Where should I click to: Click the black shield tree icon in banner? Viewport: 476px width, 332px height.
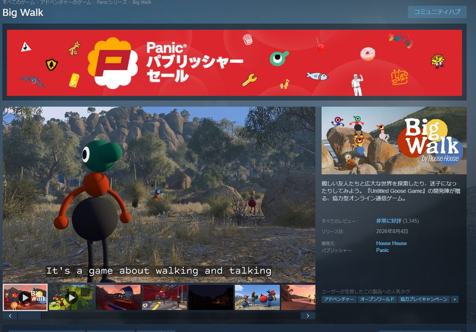click(x=52, y=64)
